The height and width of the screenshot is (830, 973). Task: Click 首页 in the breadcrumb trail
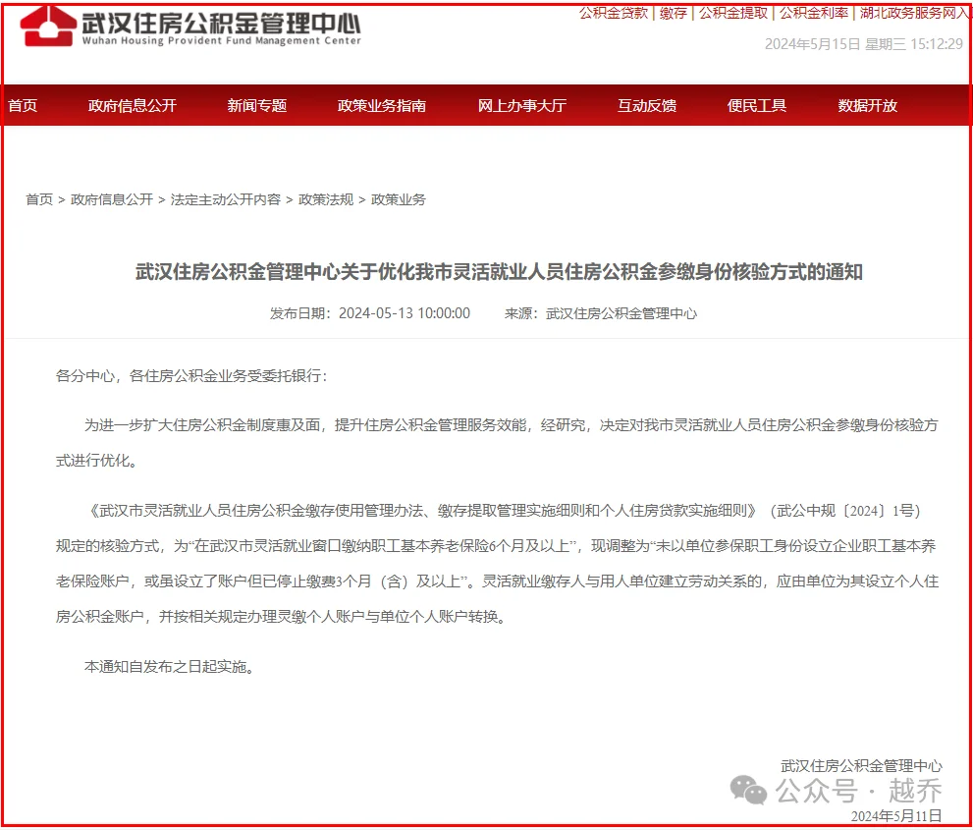(39, 199)
